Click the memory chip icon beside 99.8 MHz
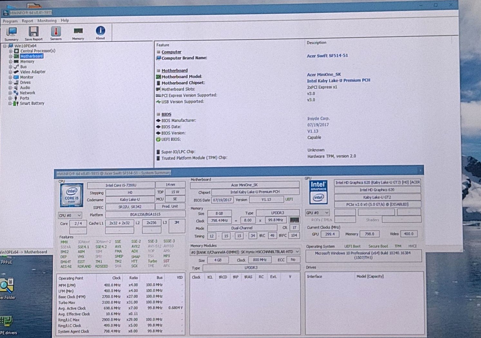 tap(294, 220)
